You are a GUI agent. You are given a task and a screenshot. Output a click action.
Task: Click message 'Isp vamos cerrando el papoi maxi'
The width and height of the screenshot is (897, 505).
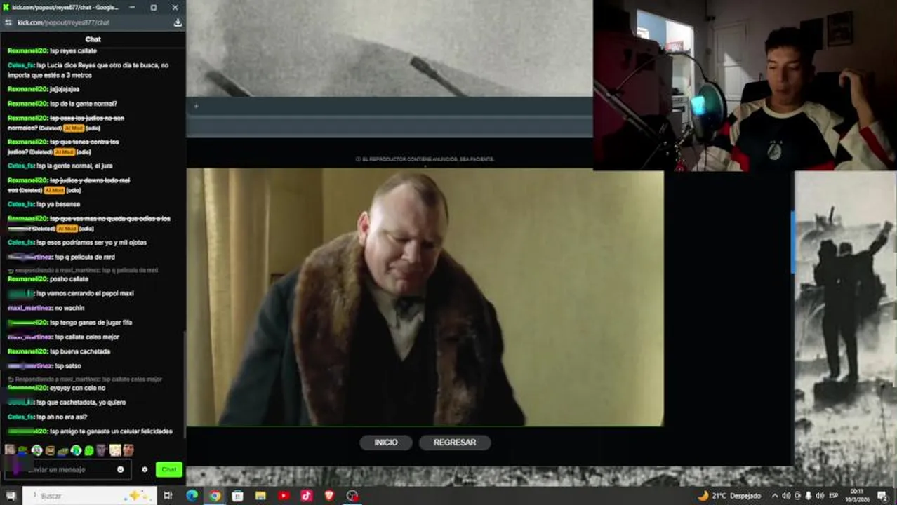tap(85, 294)
